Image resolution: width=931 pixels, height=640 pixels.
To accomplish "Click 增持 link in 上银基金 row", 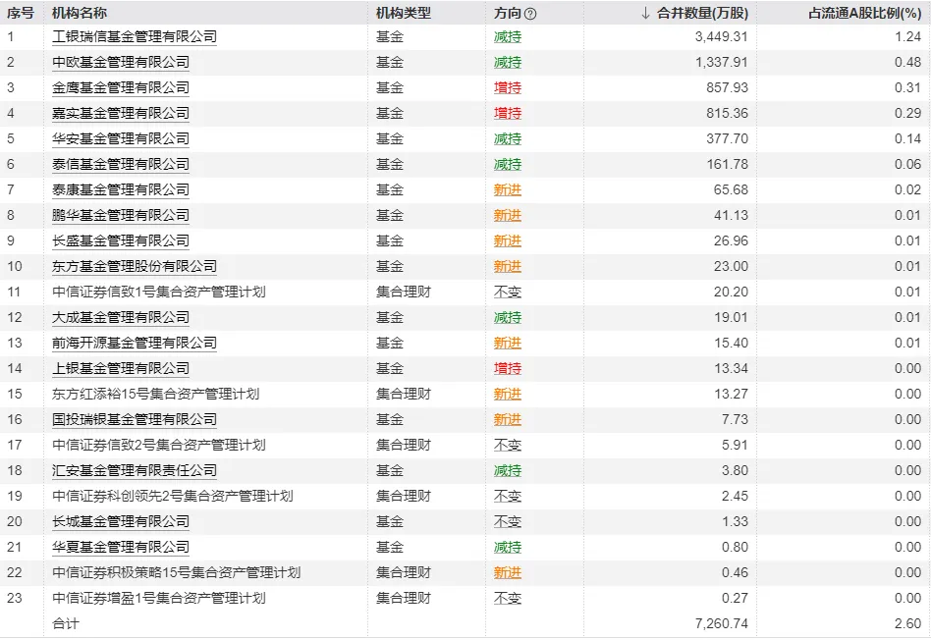I will [x=508, y=369].
